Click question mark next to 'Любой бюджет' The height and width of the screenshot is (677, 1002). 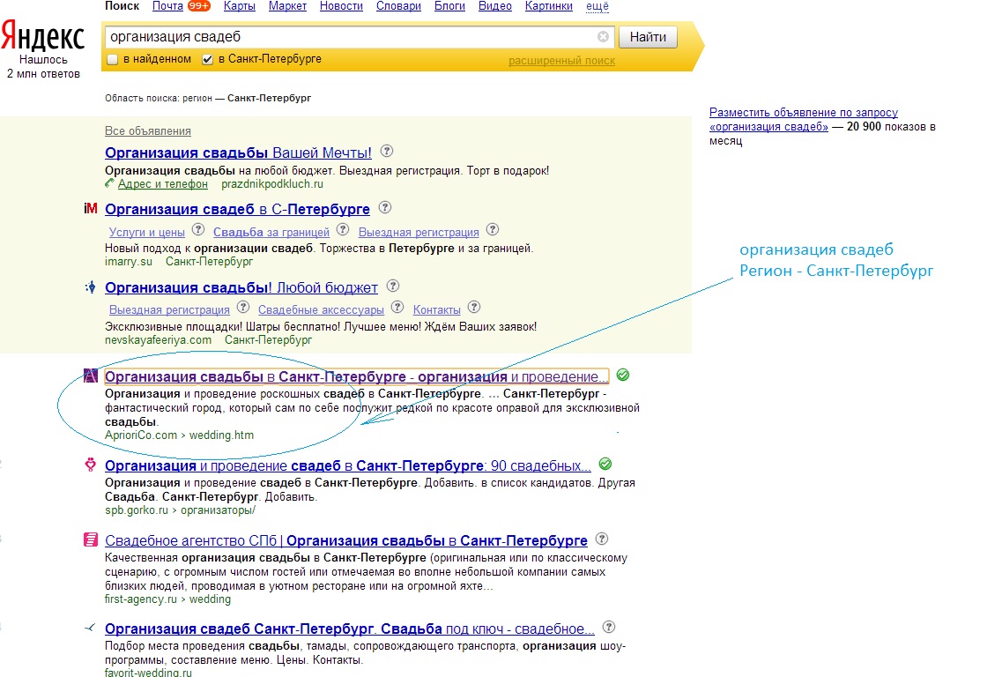[393, 286]
